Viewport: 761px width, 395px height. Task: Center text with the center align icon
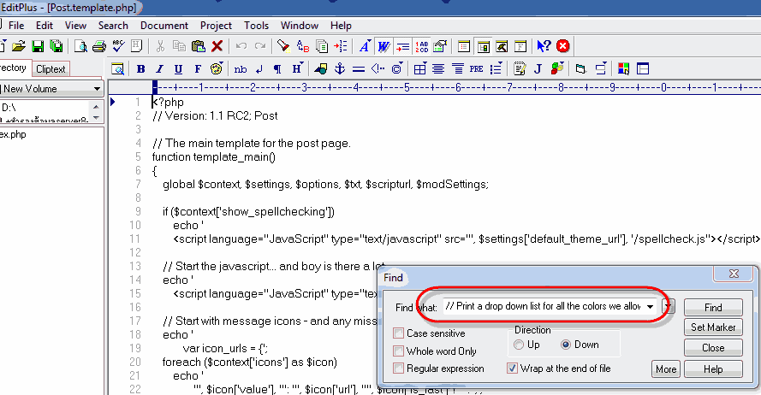coord(438,68)
